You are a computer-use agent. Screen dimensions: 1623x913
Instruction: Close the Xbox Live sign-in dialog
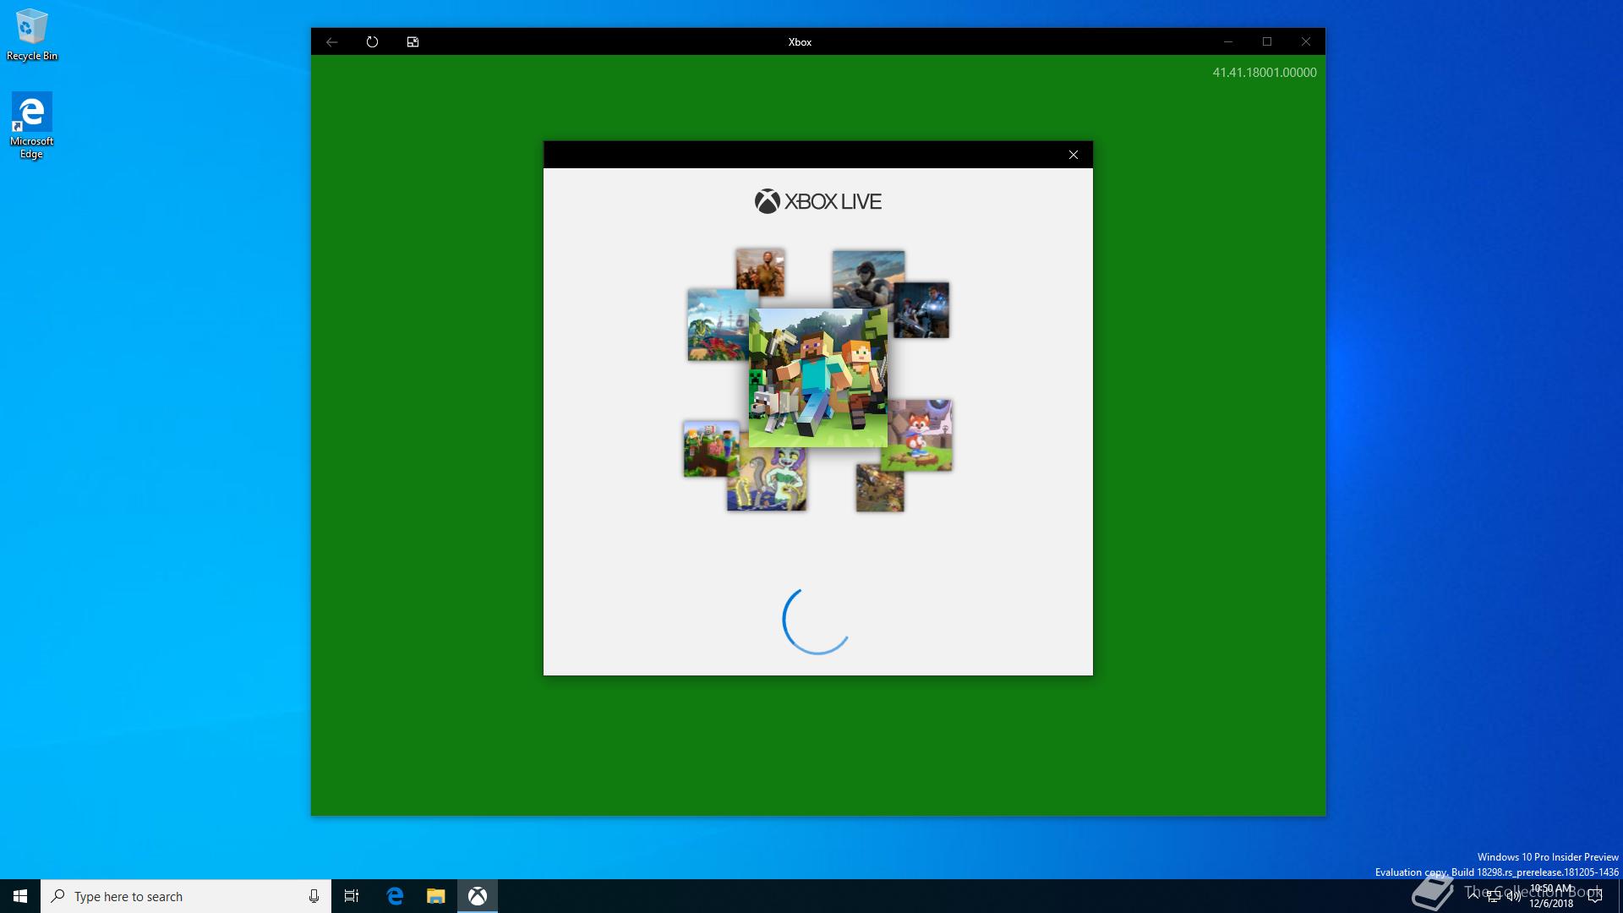(x=1074, y=155)
